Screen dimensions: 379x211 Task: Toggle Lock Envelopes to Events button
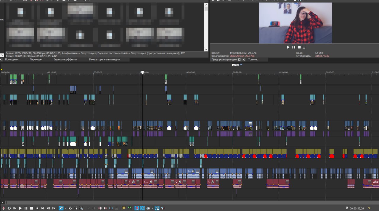[157, 208]
